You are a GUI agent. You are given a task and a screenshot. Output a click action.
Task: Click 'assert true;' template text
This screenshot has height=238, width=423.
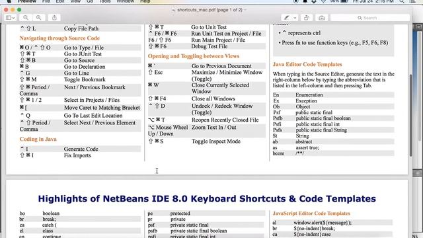tap(307, 147)
